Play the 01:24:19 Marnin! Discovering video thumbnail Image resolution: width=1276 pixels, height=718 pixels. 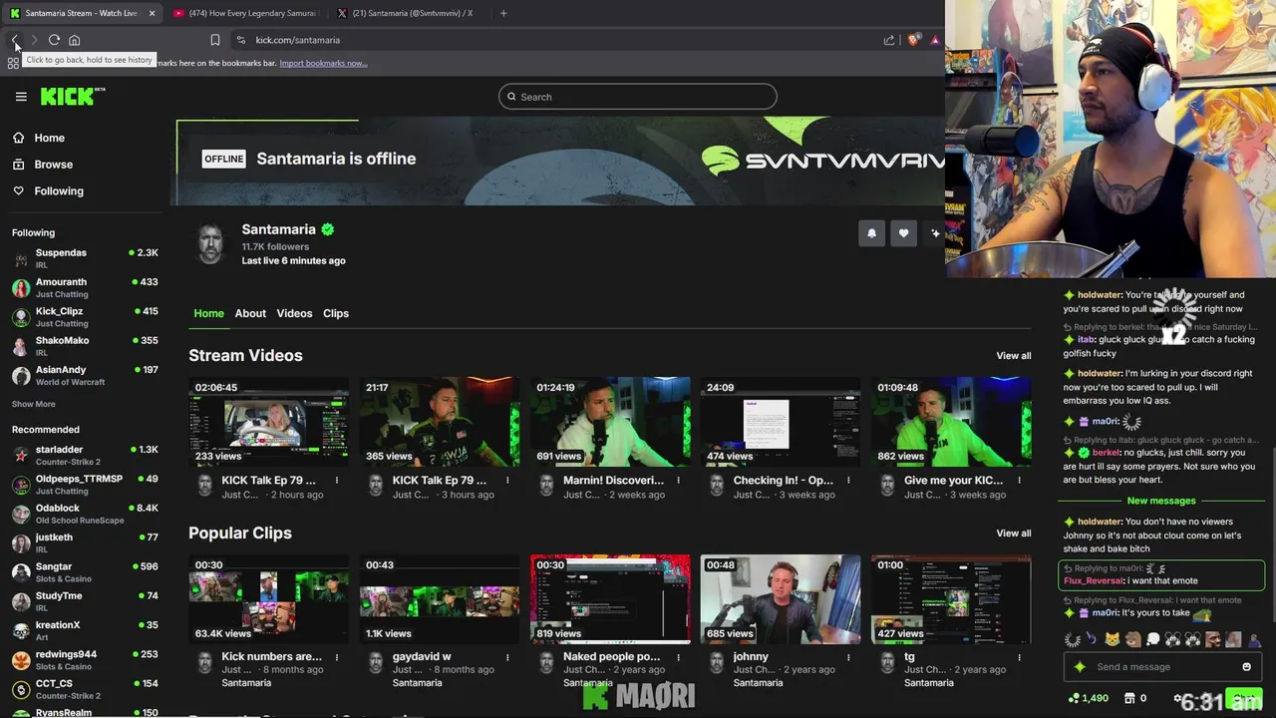pos(610,422)
